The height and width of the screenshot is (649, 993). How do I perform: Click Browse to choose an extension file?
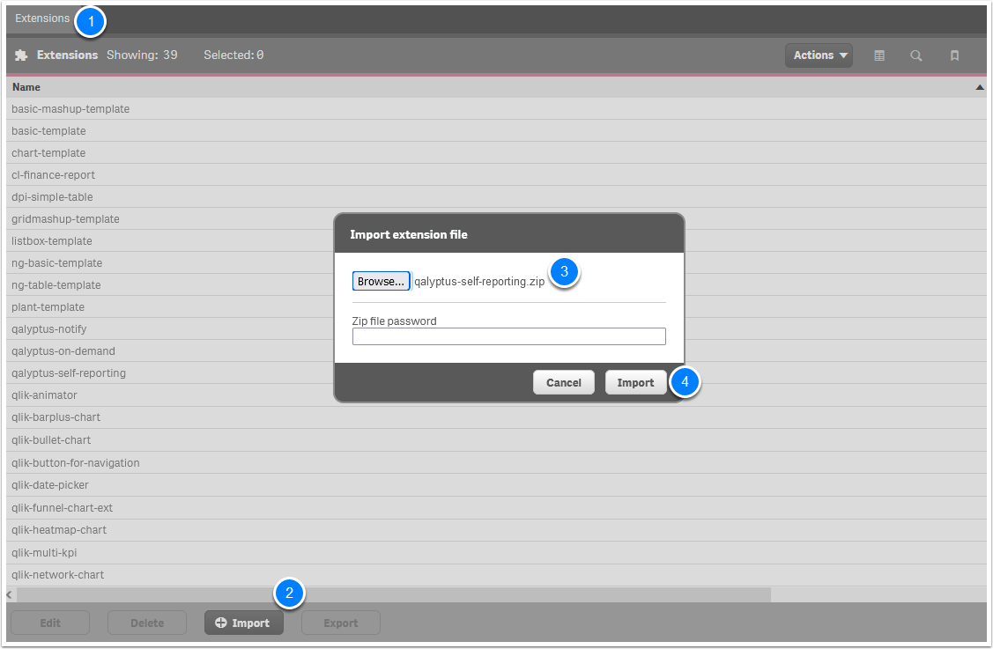[381, 280]
